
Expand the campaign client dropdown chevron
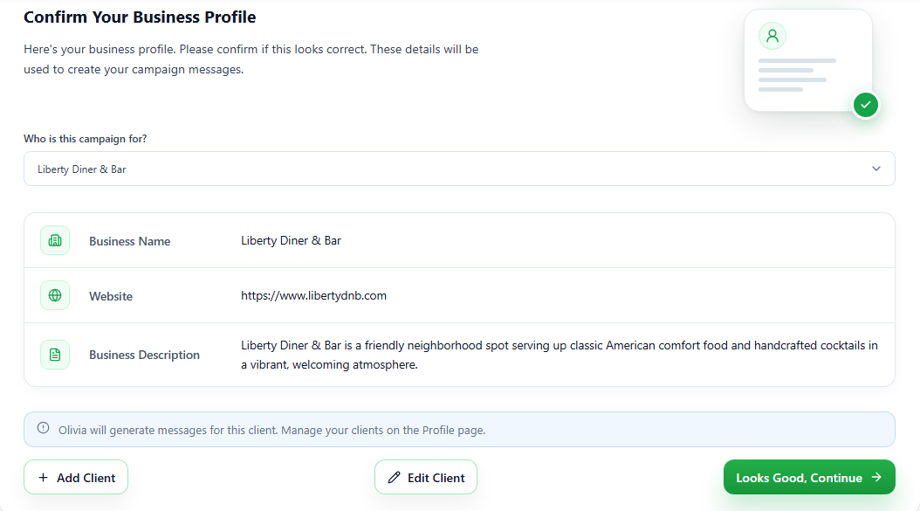[876, 169]
